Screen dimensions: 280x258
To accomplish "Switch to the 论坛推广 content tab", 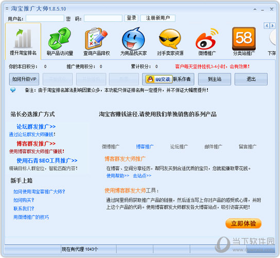I will [179, 147].
